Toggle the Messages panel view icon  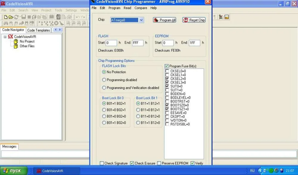click(227, 17)
